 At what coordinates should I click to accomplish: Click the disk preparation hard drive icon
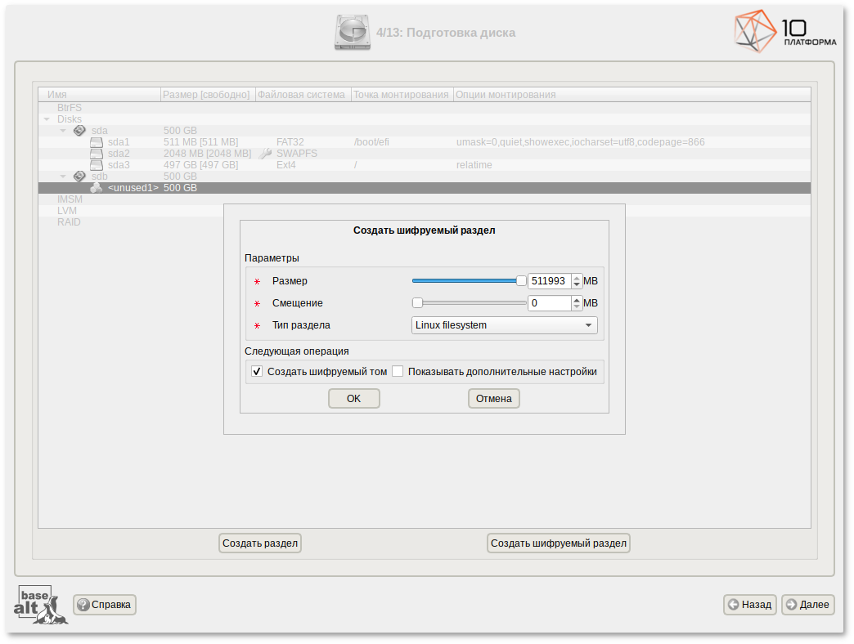353,33
